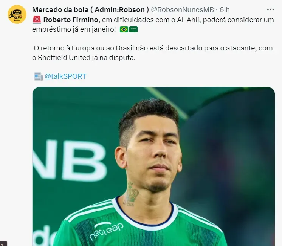
Task: Open the three-dot more options menu
Action: coord(270,9)
